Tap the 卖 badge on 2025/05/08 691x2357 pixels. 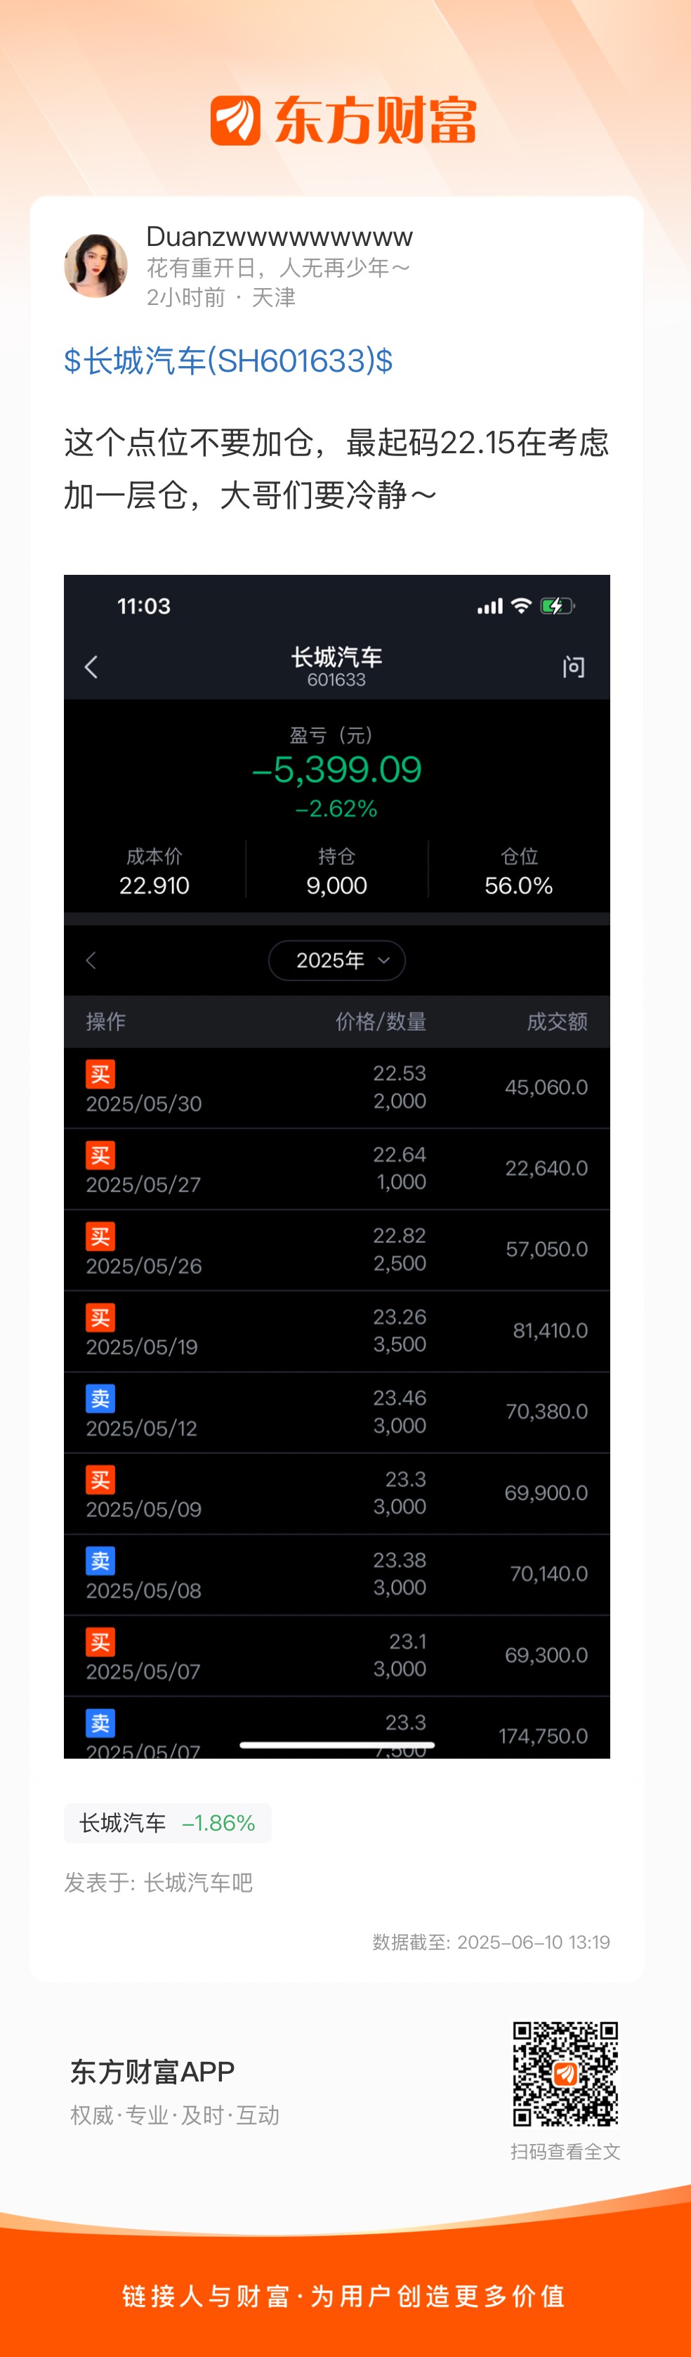[x=100, y=1561]
